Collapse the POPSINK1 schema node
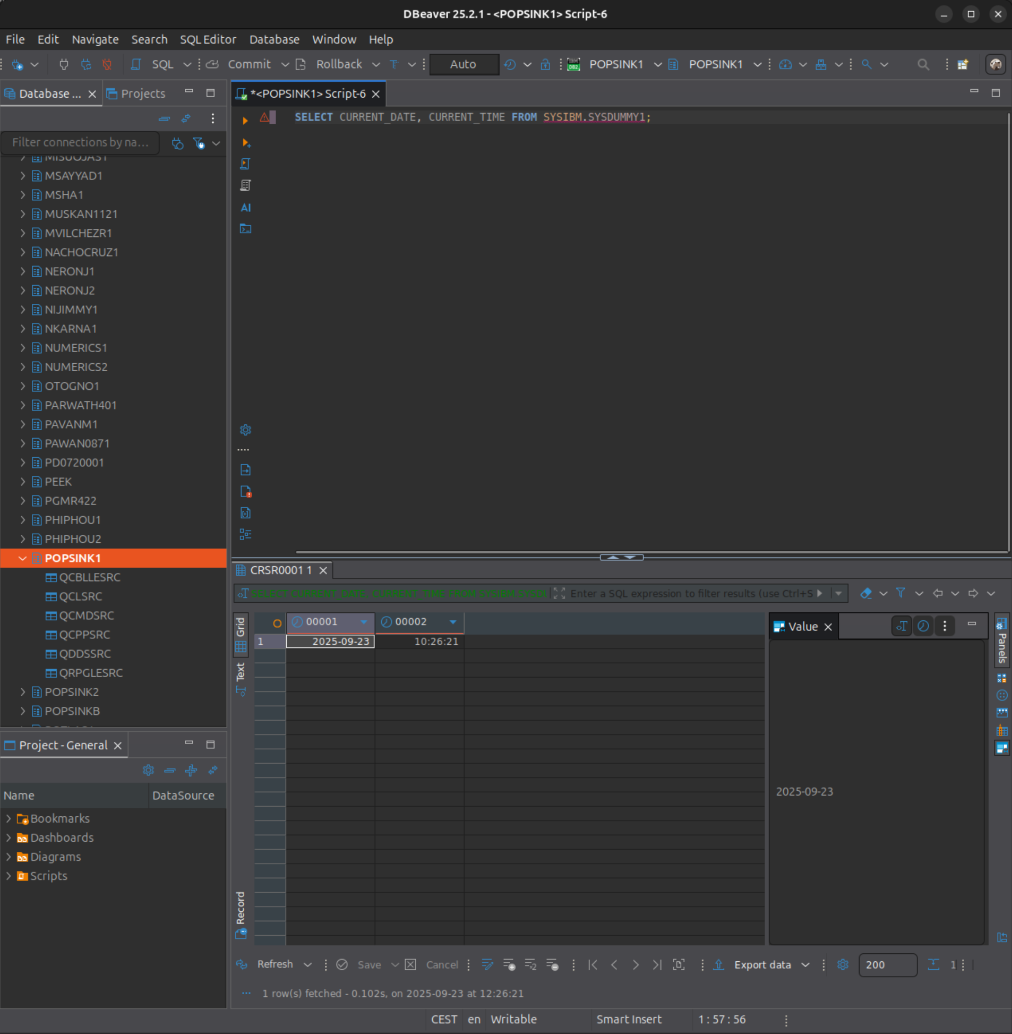 tap(22, 558)
